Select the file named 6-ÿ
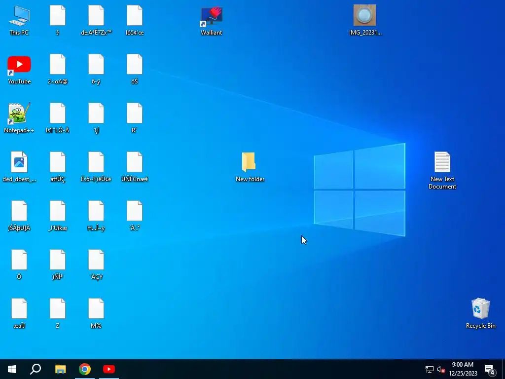Screen dimensions: 505x379 click(x=96, y=70)
